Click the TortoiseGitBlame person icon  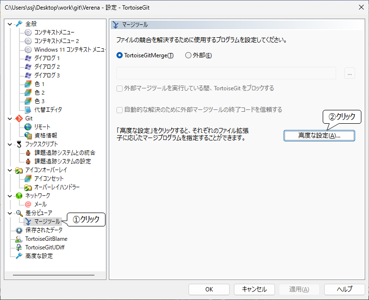point(19,239)
